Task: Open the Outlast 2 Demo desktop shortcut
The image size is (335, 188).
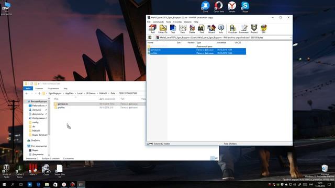Action: [20, 171]
